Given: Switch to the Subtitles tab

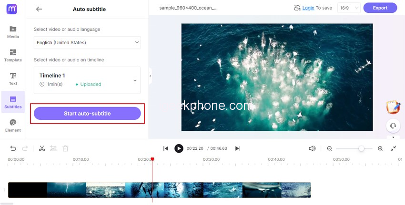Looking at the screenshot, I should pos(13,102).
